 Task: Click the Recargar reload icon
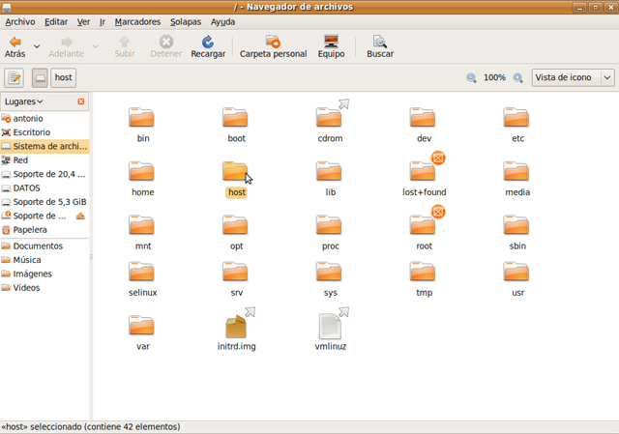coord(207,43)
